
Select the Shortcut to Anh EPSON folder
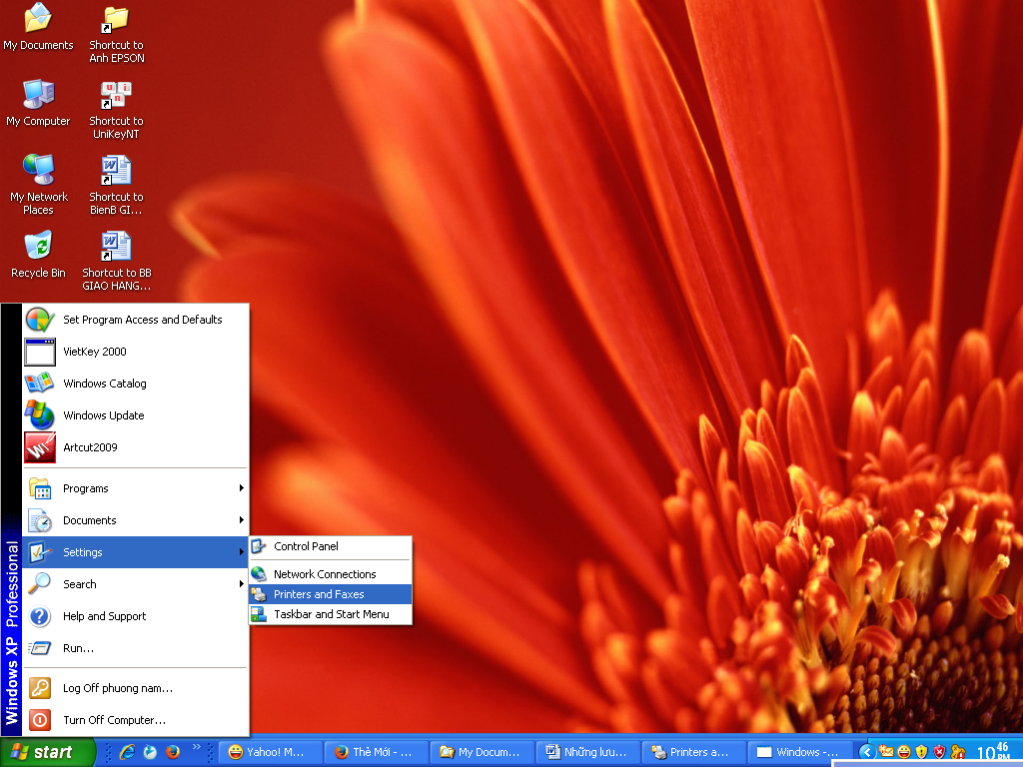116,34
